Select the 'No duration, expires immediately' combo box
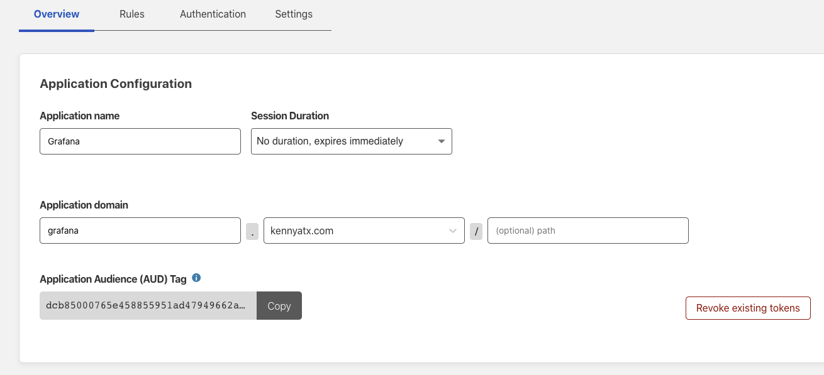Viewport: 824px width, 375px height. tap(343, 141)
